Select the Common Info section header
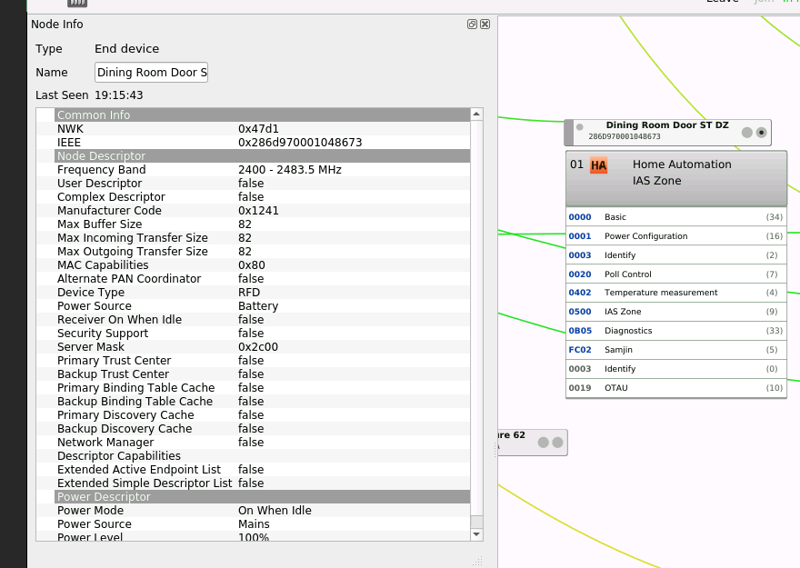This screenshot has width=800, height=568. coord(262,115)
